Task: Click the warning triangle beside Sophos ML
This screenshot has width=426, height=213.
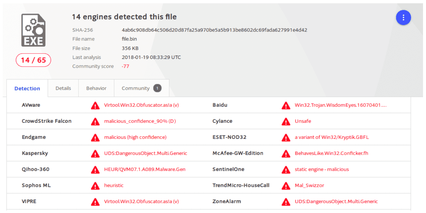Action: pyautogui.click(x=95, y=186)
